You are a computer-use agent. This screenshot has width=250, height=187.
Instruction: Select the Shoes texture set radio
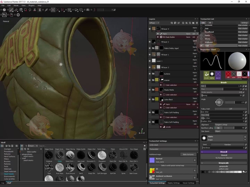[x=201, y=39]
